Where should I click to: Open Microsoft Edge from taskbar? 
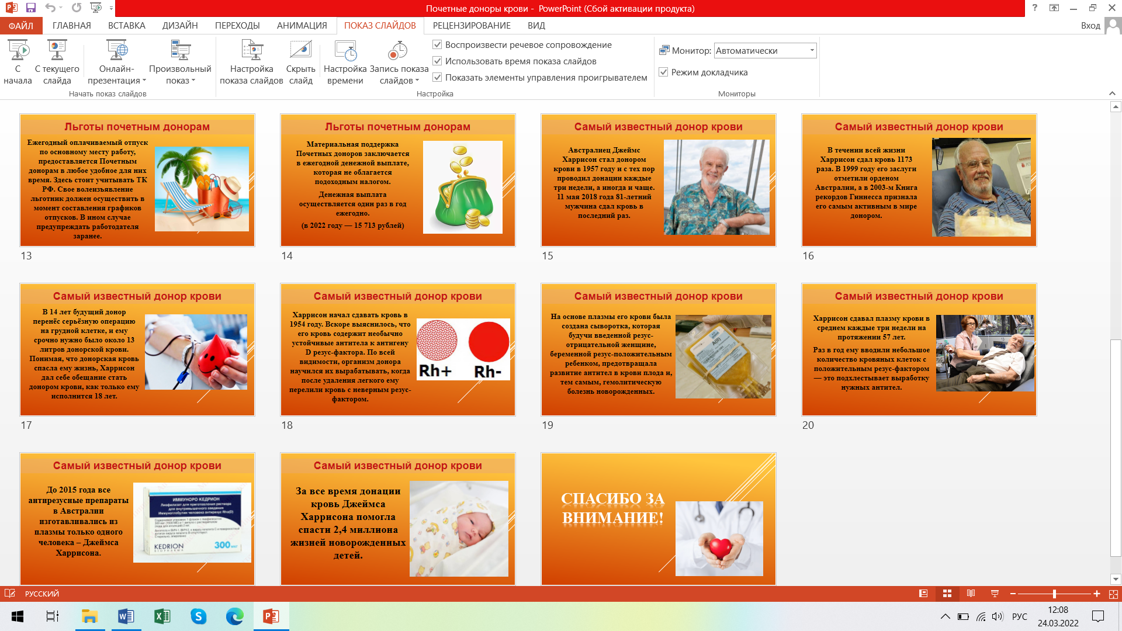235,616
